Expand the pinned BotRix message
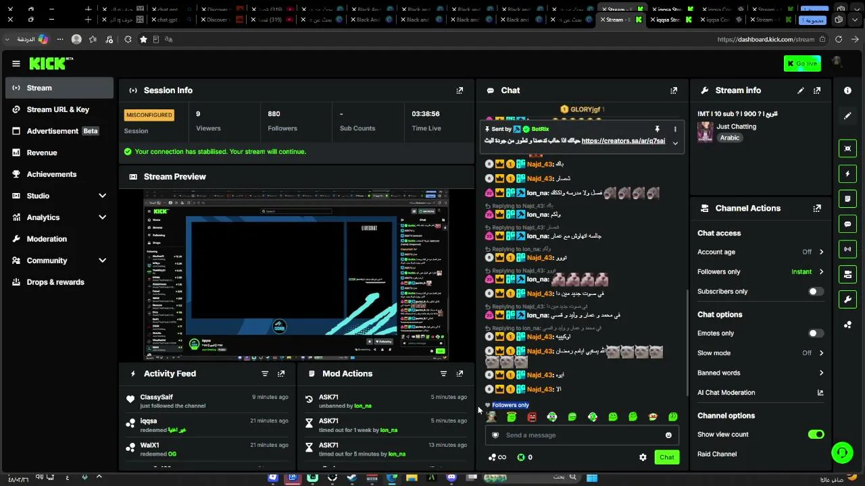Screen dimensions: 865x486 pyautogui.click(x=674, y=143)
